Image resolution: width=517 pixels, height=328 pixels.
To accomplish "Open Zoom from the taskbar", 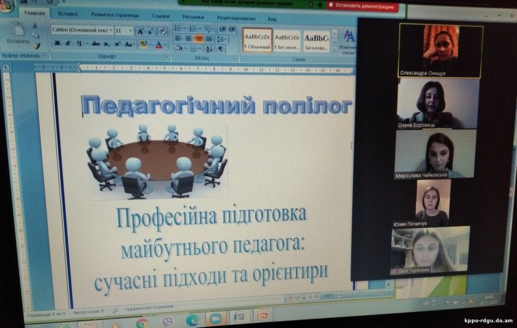I will 216,318.
